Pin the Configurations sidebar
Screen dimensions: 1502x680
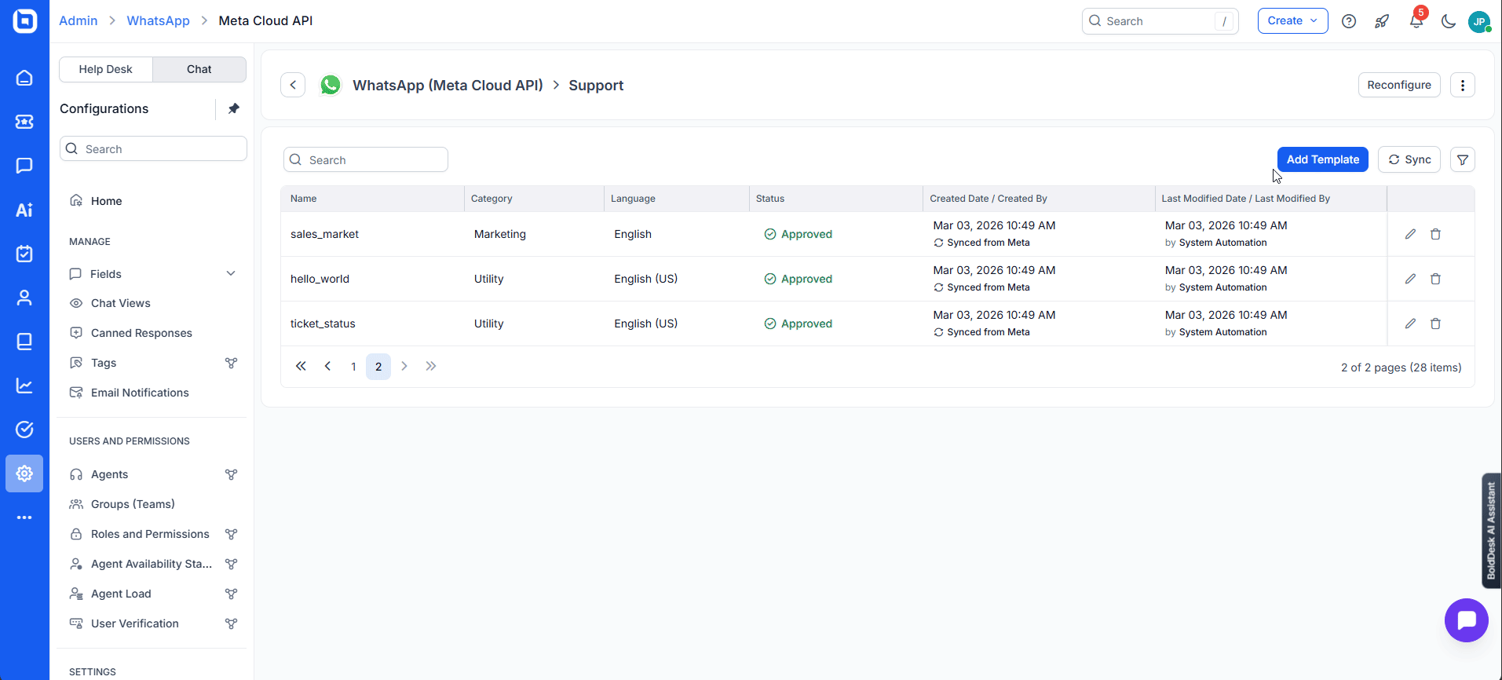pos(233,108)
